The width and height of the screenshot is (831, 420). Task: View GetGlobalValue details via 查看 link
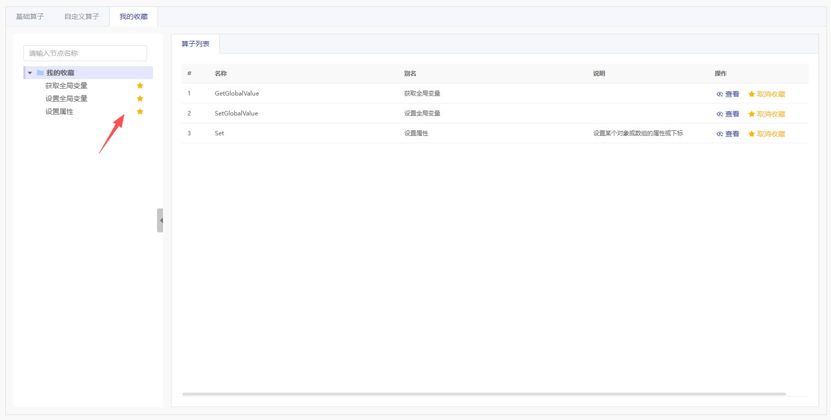point(732,94)
